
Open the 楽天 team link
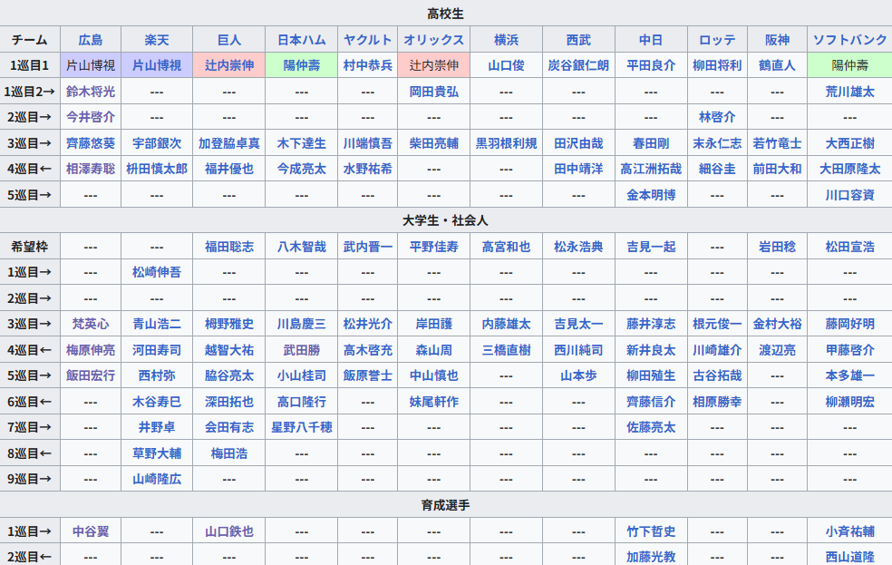[x=157, y=40]
